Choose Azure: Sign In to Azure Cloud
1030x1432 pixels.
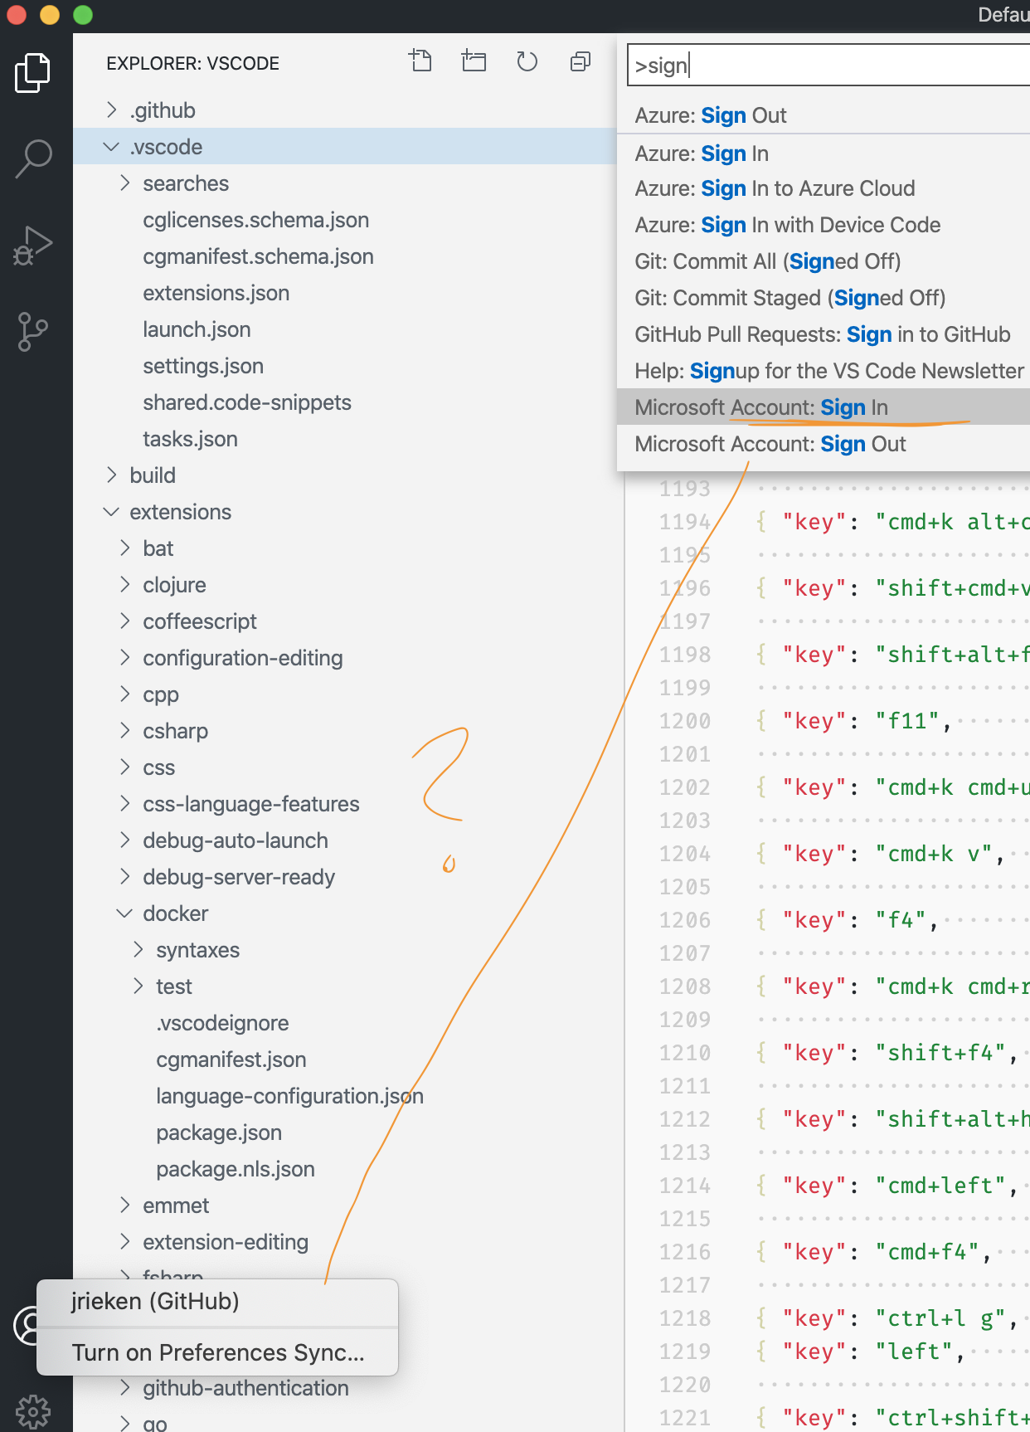(824, 188)
